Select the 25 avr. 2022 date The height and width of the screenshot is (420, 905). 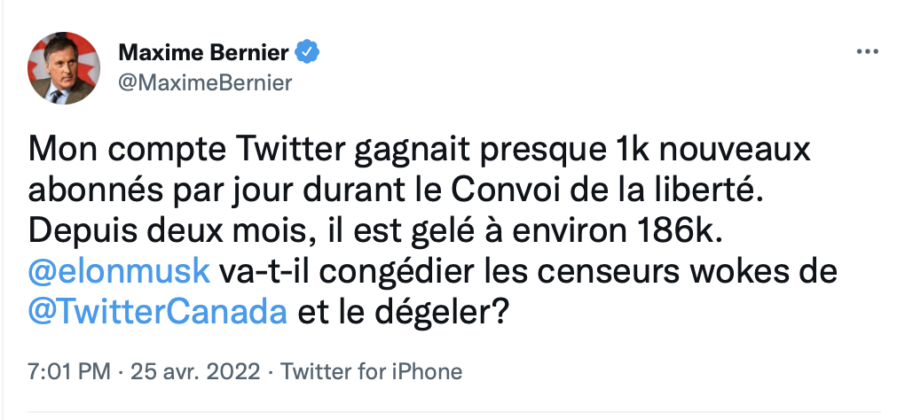pyautogui.click(x=195, y=371)
